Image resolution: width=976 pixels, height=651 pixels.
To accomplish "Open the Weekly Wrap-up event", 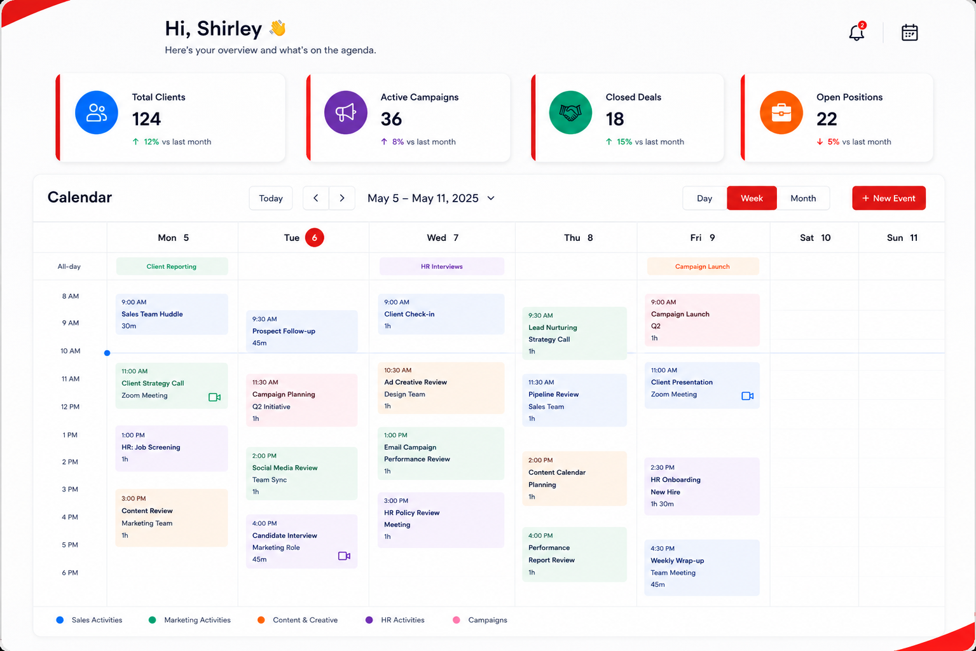I will 703,568.
